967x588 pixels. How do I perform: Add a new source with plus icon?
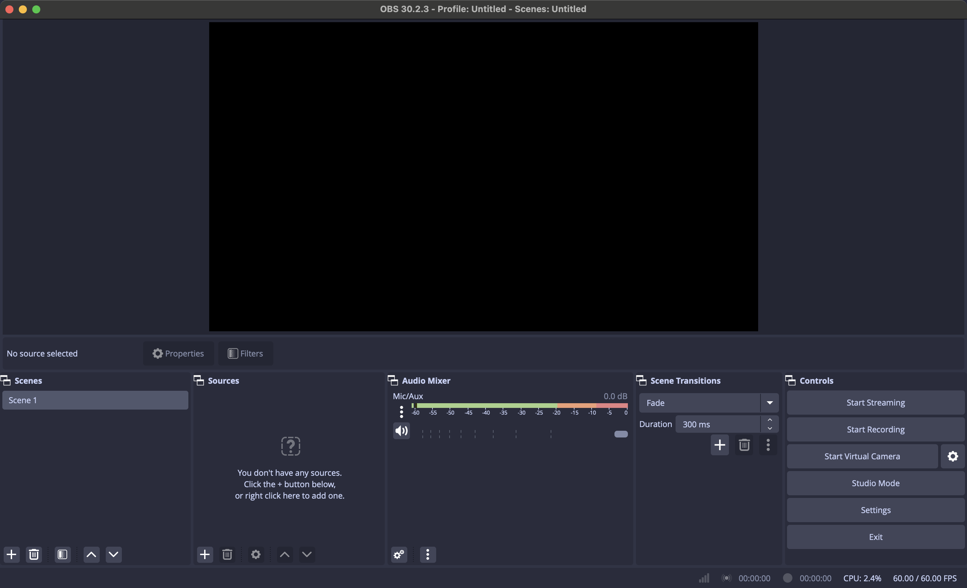[x=205, y=554]
